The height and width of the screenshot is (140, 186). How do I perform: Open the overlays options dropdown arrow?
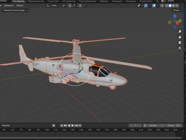pyautogui.click(x=157, y=5)
